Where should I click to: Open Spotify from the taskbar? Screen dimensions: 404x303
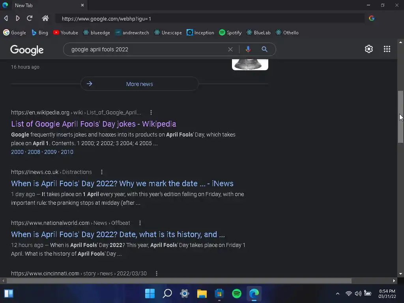click(x=237, y=294)
